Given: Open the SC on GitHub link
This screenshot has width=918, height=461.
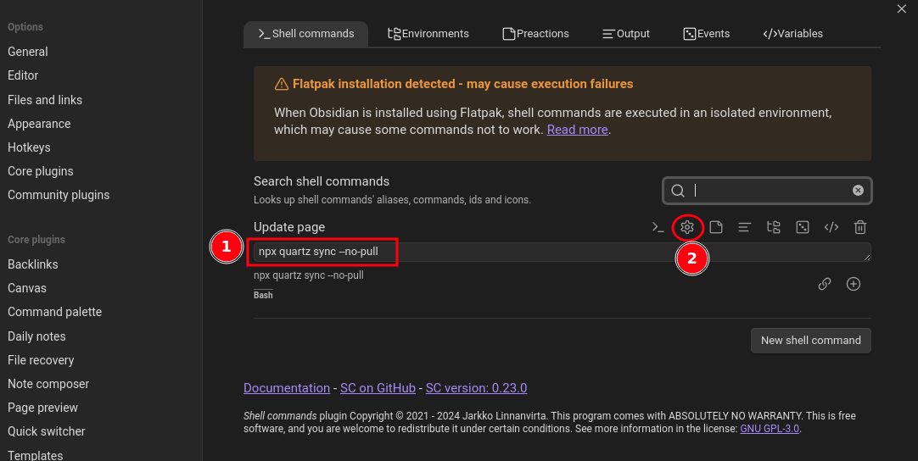Looking at the screenshot, I should [x=378, y=388].
